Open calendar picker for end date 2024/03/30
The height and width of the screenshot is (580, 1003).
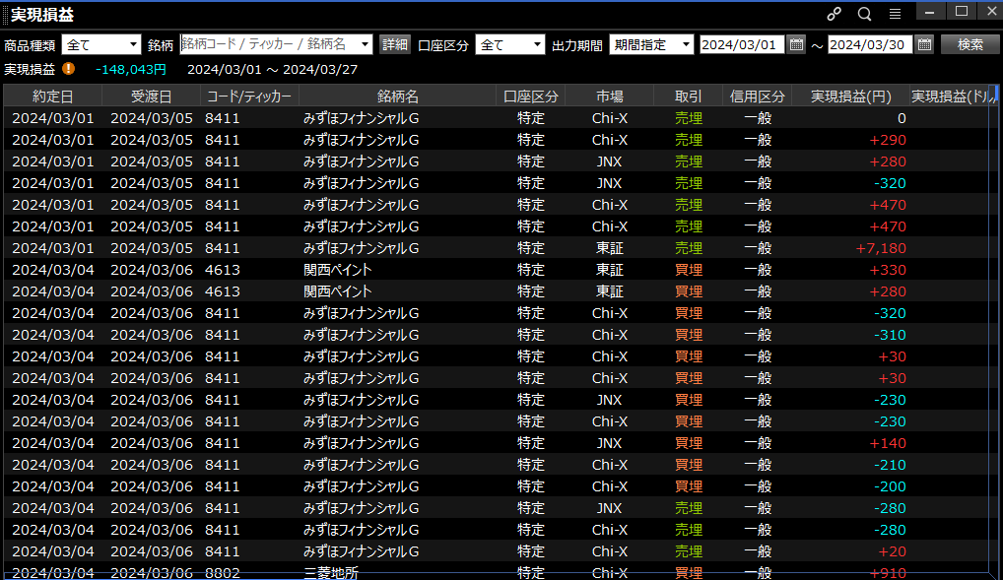(924, 44)
